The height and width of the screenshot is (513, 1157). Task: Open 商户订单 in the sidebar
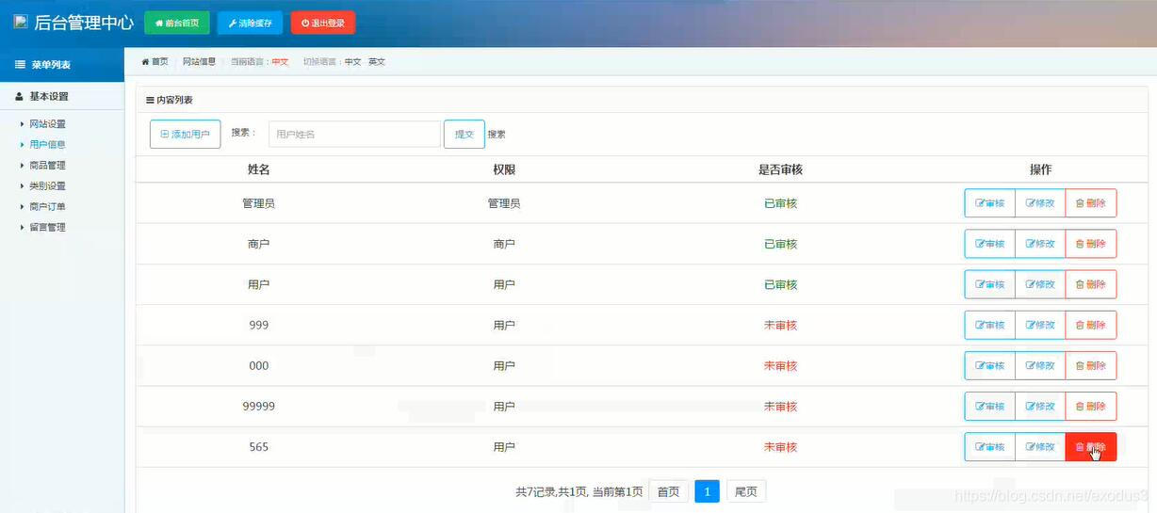click(47, 207)
